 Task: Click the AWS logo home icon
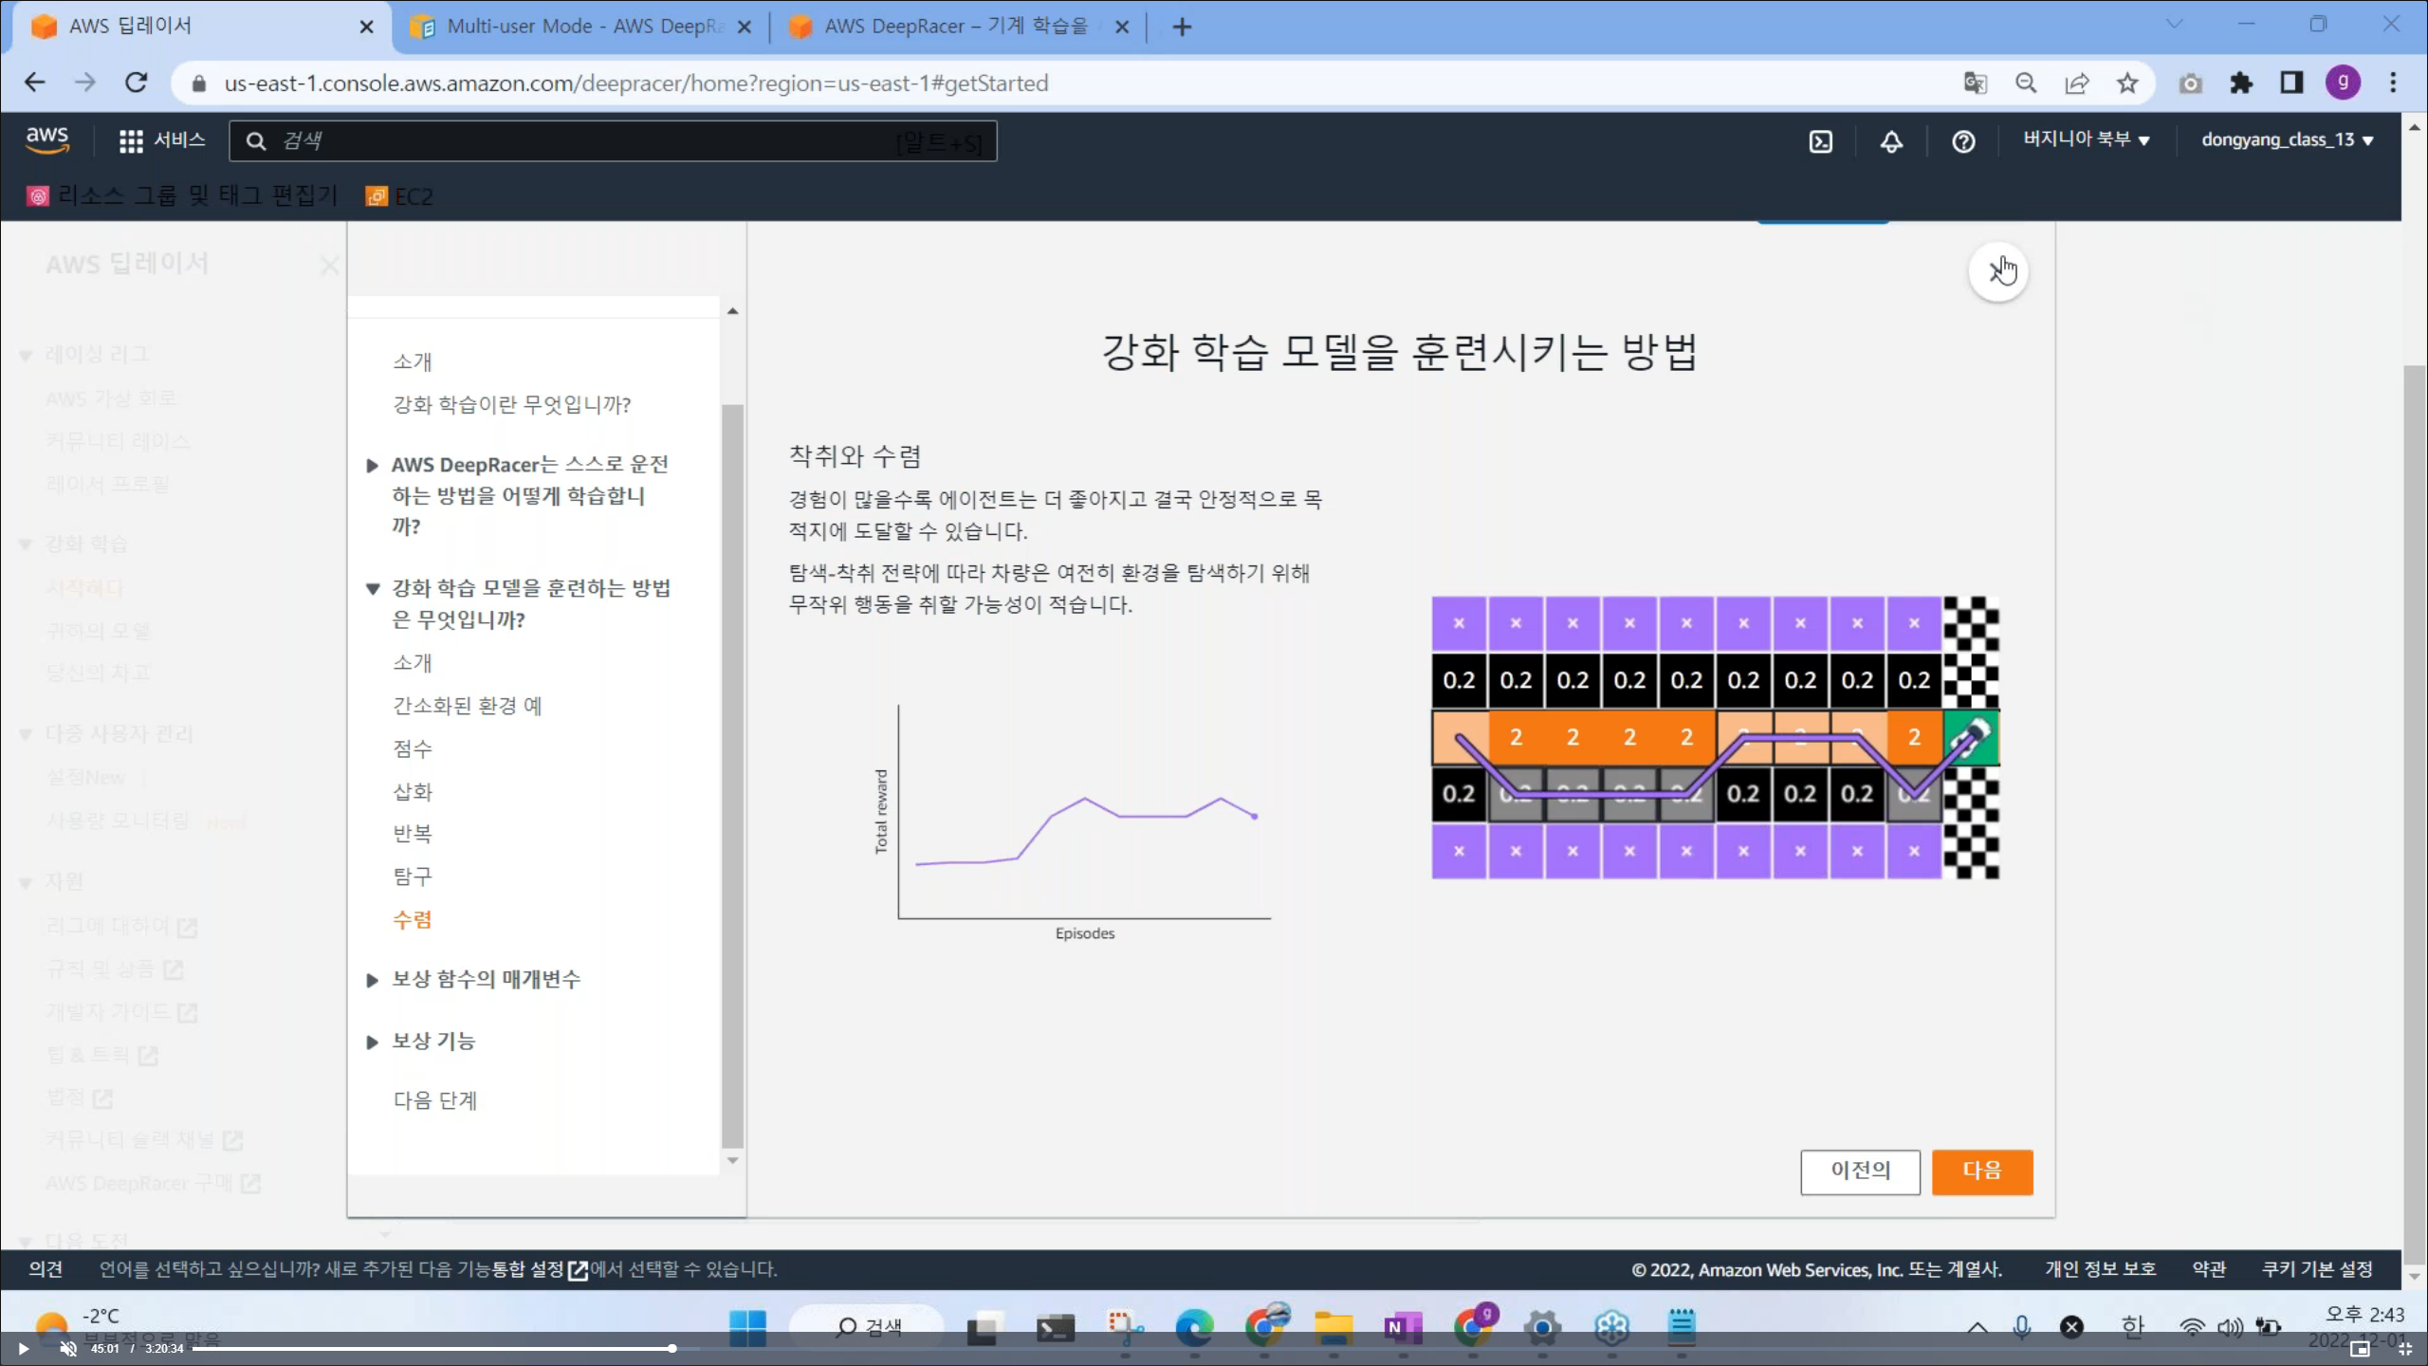tap(47, 139)
